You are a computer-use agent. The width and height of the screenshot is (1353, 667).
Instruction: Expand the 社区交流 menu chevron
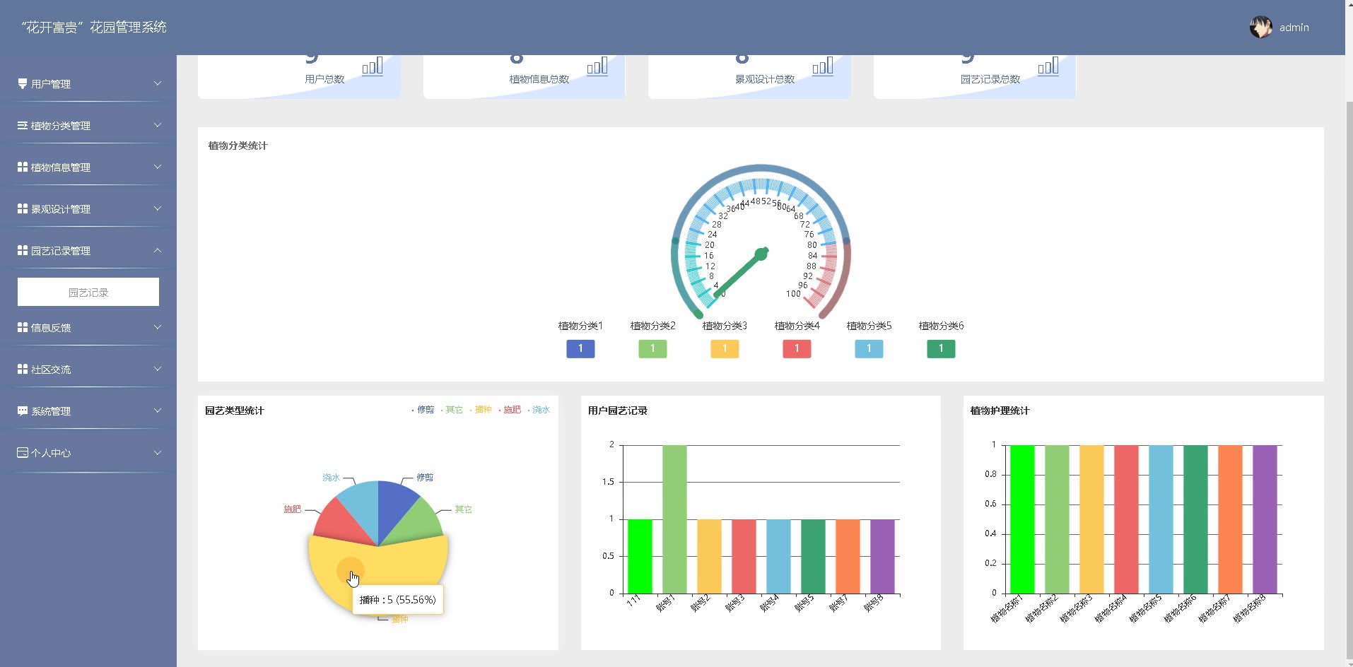[x=158, y=369]
